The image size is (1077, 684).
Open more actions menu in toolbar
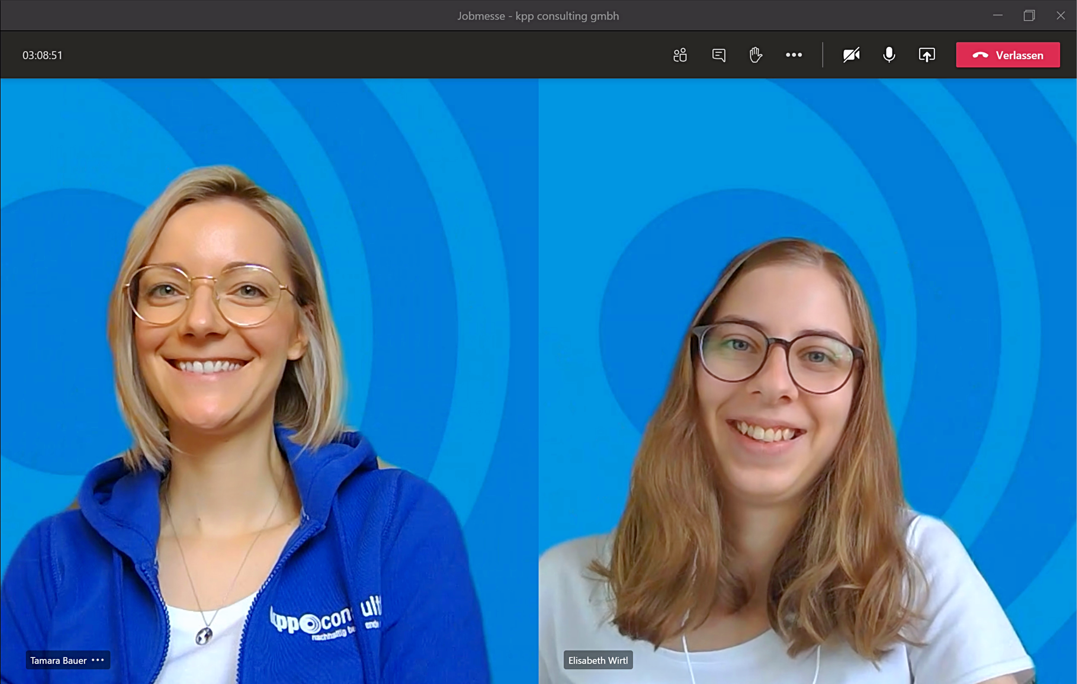pos(793,55)
